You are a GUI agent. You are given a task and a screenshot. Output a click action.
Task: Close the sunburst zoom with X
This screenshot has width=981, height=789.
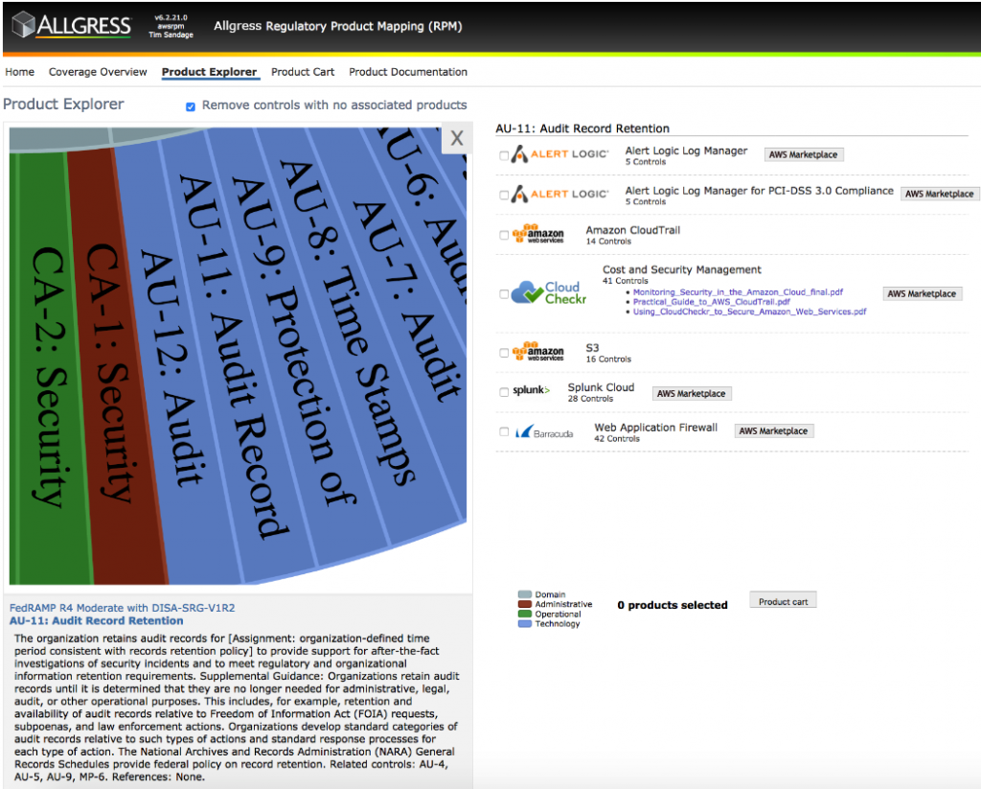(457, 138)
